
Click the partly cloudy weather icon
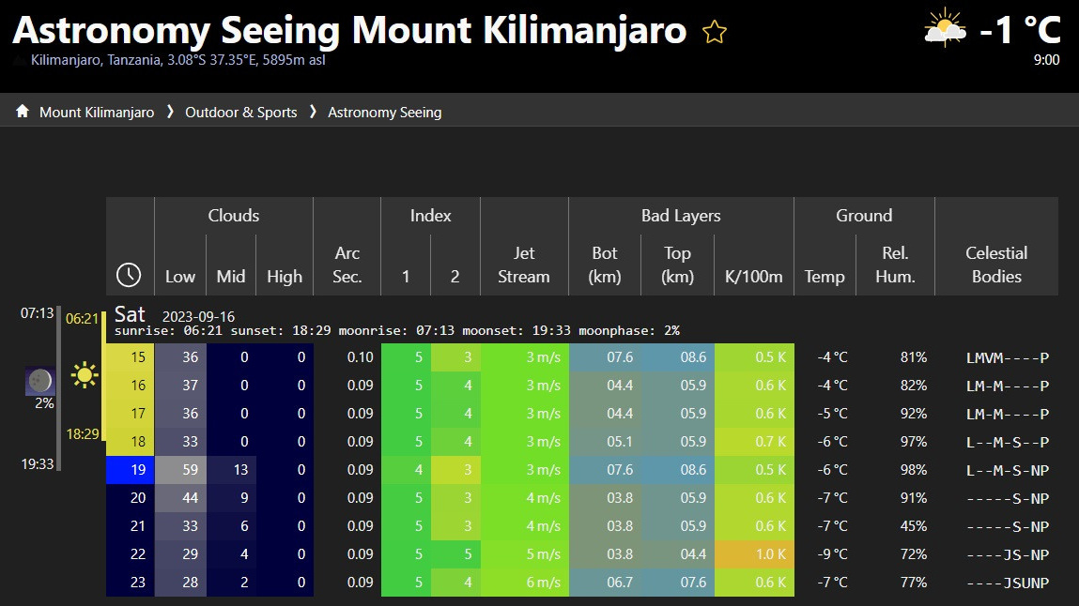(946, 29)
